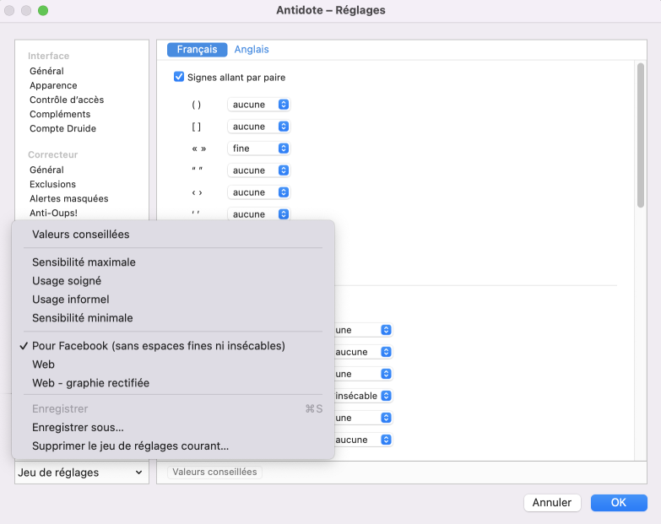661x524 pixels.
Task: Select the Pour Facebook settings set
Action: (159, 346)
